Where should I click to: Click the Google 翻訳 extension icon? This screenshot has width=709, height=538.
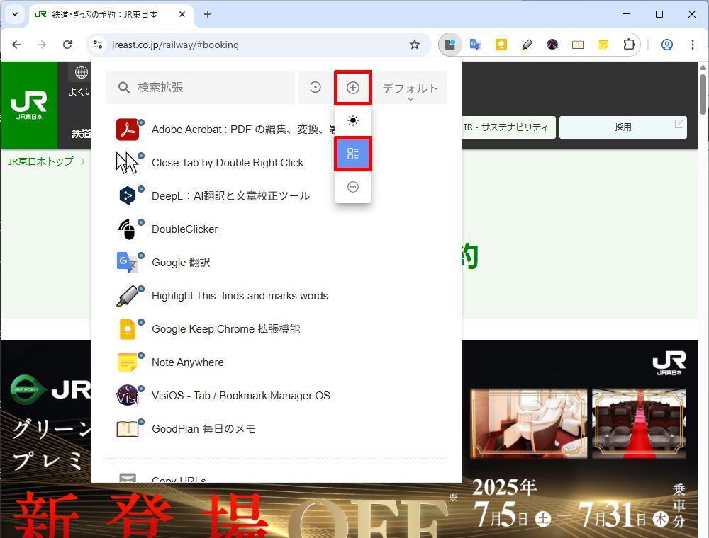pyautogui.click(x=128, y=262)
